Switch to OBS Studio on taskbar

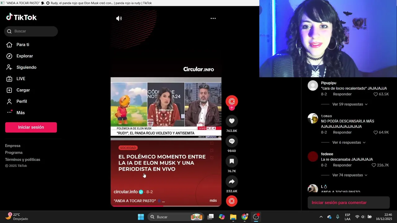click(256, 217)
